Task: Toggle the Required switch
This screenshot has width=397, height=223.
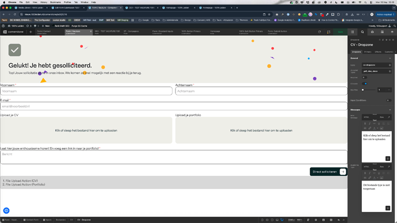Action: tap(364, 78)
